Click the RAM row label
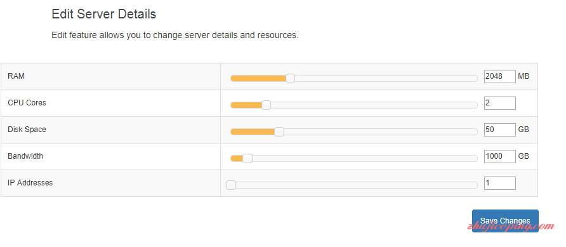Image resolution: width=566 pixels, height=247 pixels. 16,76
